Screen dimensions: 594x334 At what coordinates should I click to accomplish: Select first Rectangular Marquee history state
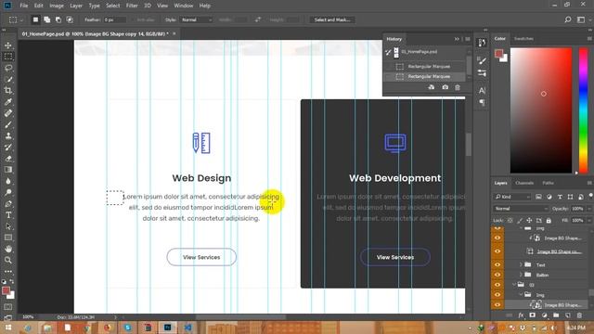coord(429,66)
